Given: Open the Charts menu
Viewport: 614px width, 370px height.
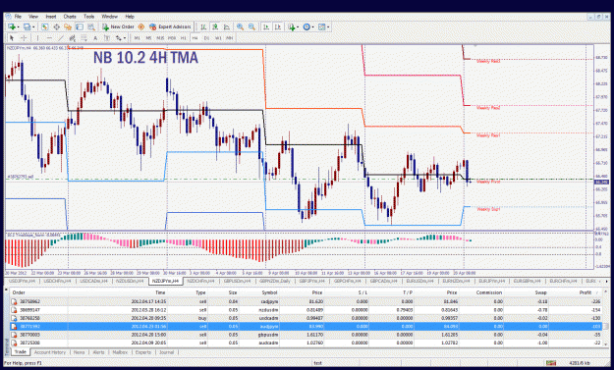Looking at the screenshot, I should point(70,17).
